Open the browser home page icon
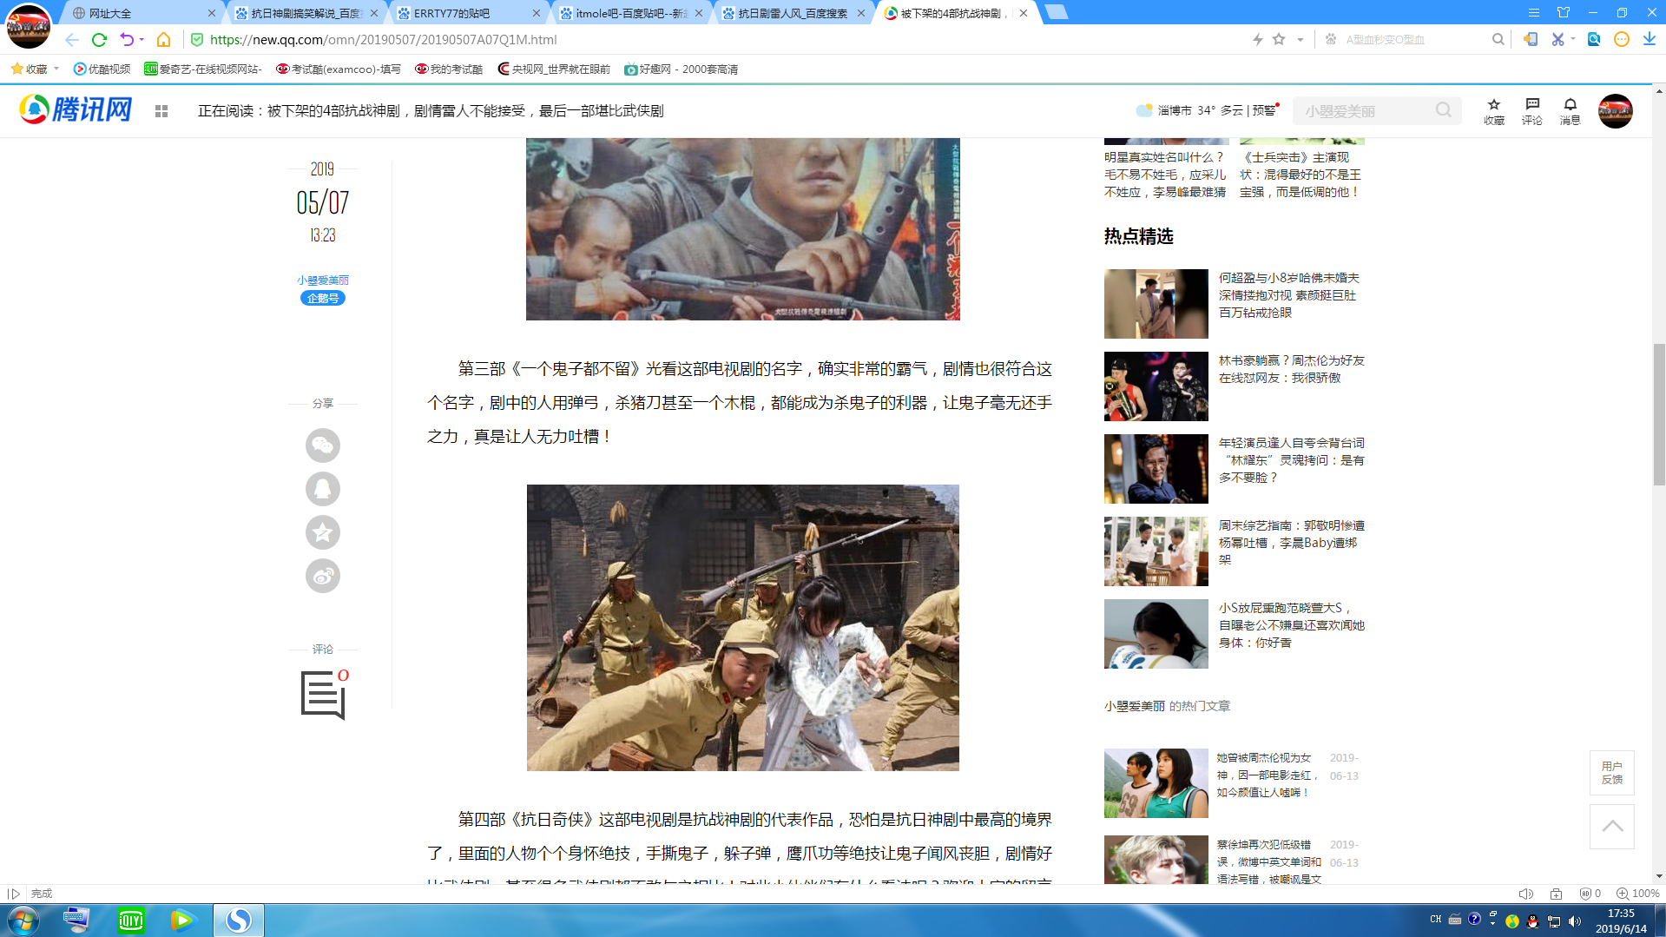Screen dimensions: 1666x937 pyautogui.click(x=163, y=39)
